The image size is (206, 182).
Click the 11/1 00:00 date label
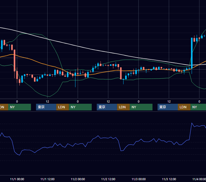[x=17, y=179]
